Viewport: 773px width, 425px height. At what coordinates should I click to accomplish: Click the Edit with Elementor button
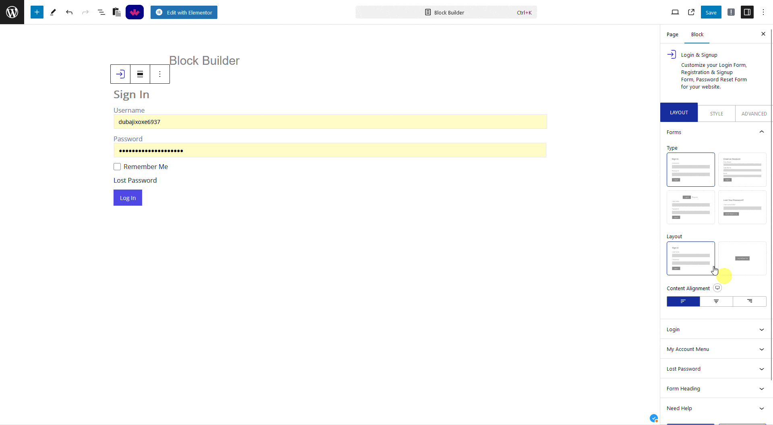point(184,12)
